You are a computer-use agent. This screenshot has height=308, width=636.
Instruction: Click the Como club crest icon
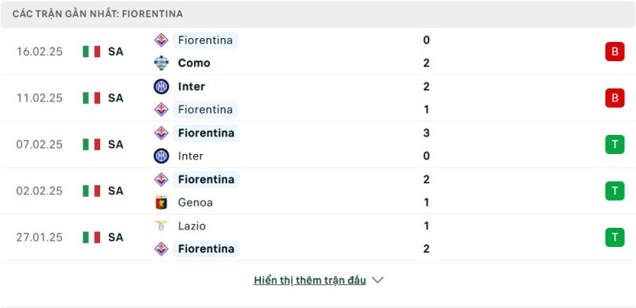[x=161, y=63]
